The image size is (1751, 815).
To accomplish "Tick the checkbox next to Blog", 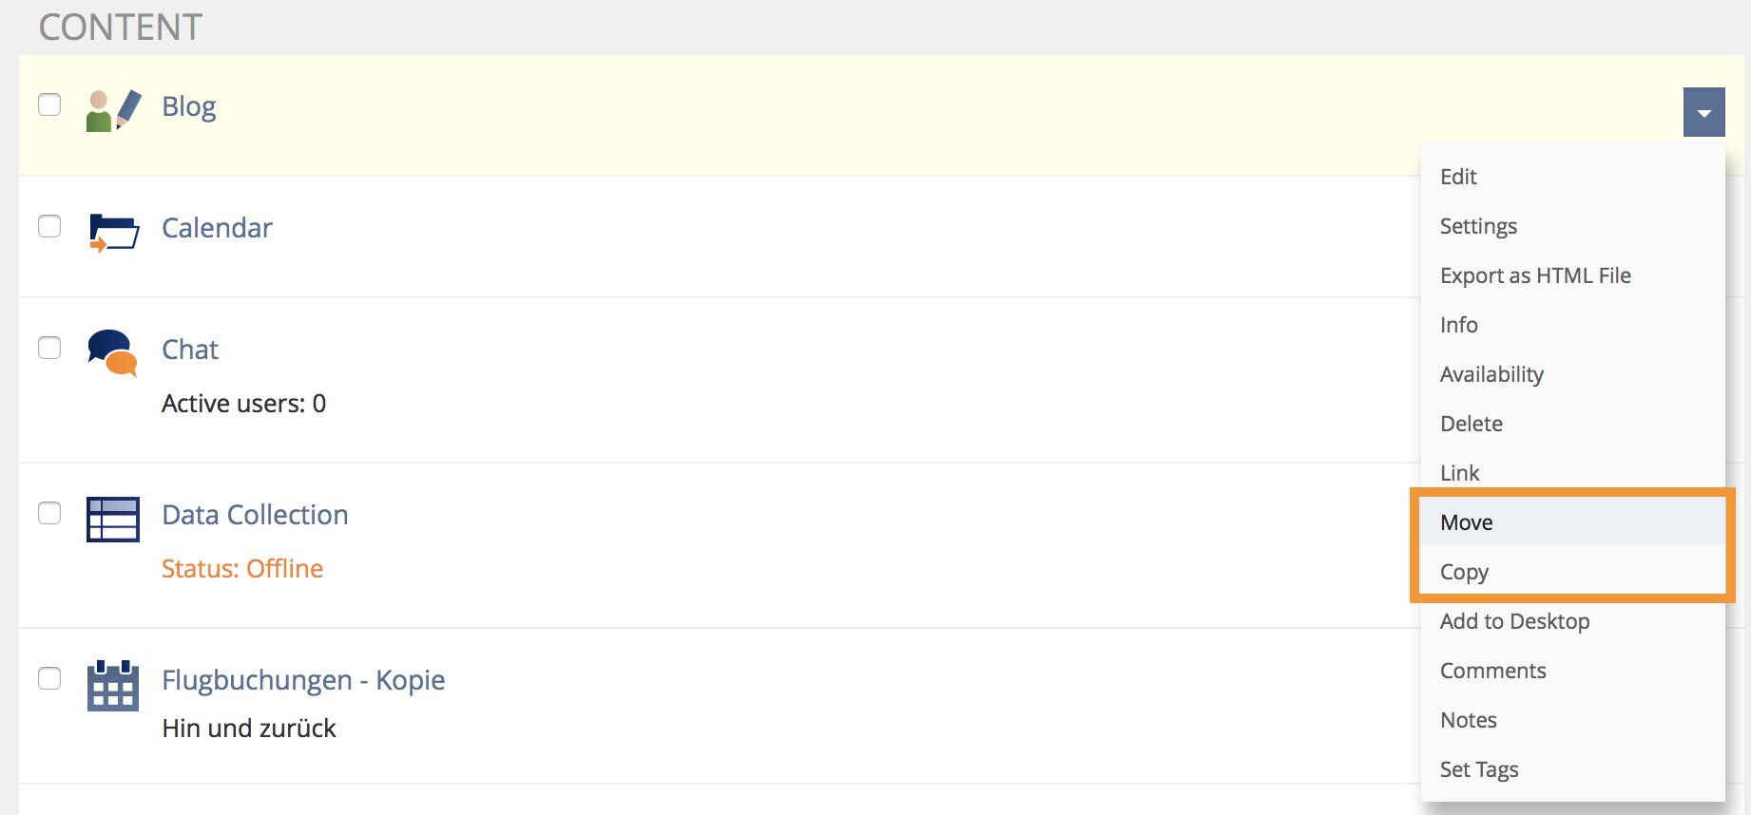I will tap(49, 104).
